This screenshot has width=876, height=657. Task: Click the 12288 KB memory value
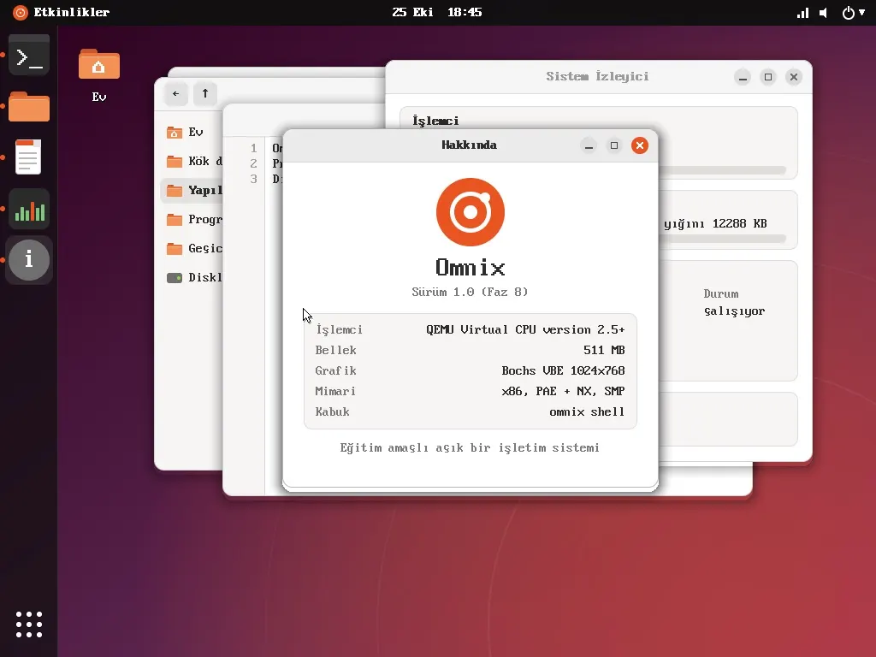click(x=740, y=223)
